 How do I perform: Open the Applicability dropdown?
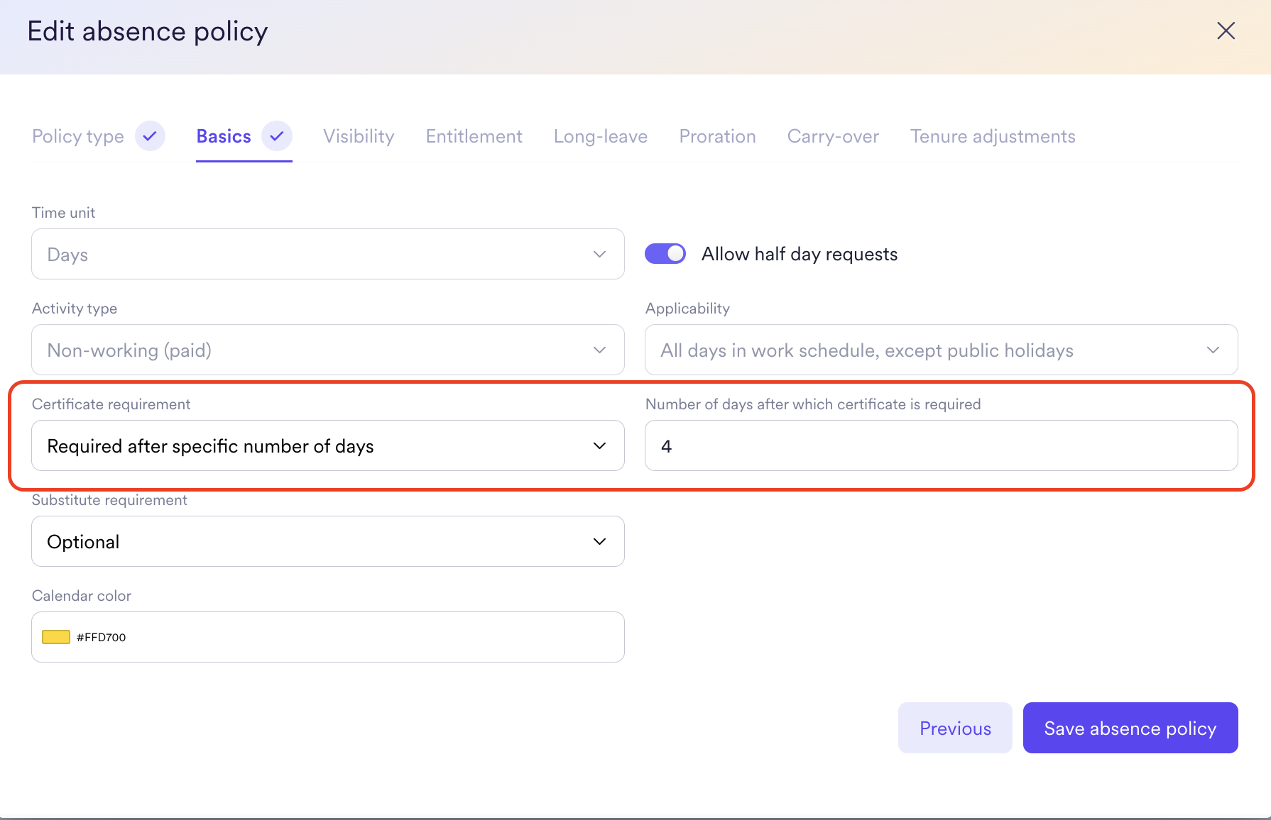click(x=941, y=350)
